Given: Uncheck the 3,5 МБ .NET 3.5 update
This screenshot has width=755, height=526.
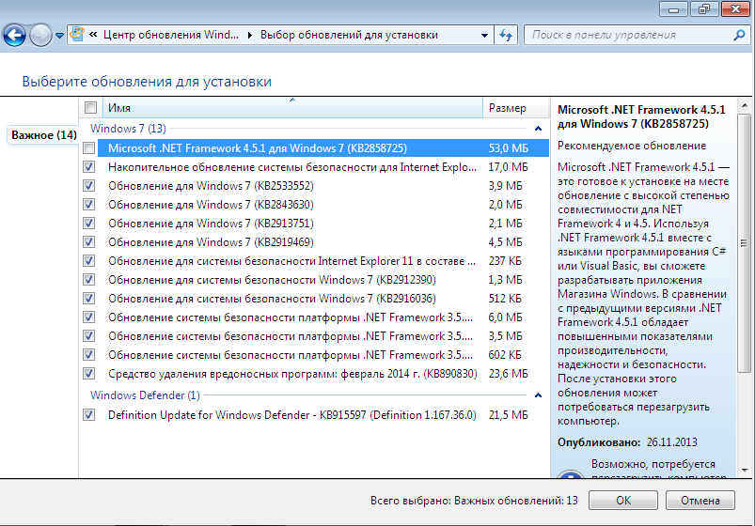Looking at the screenshot, I should pyautogui.click(x=88, y=336).
